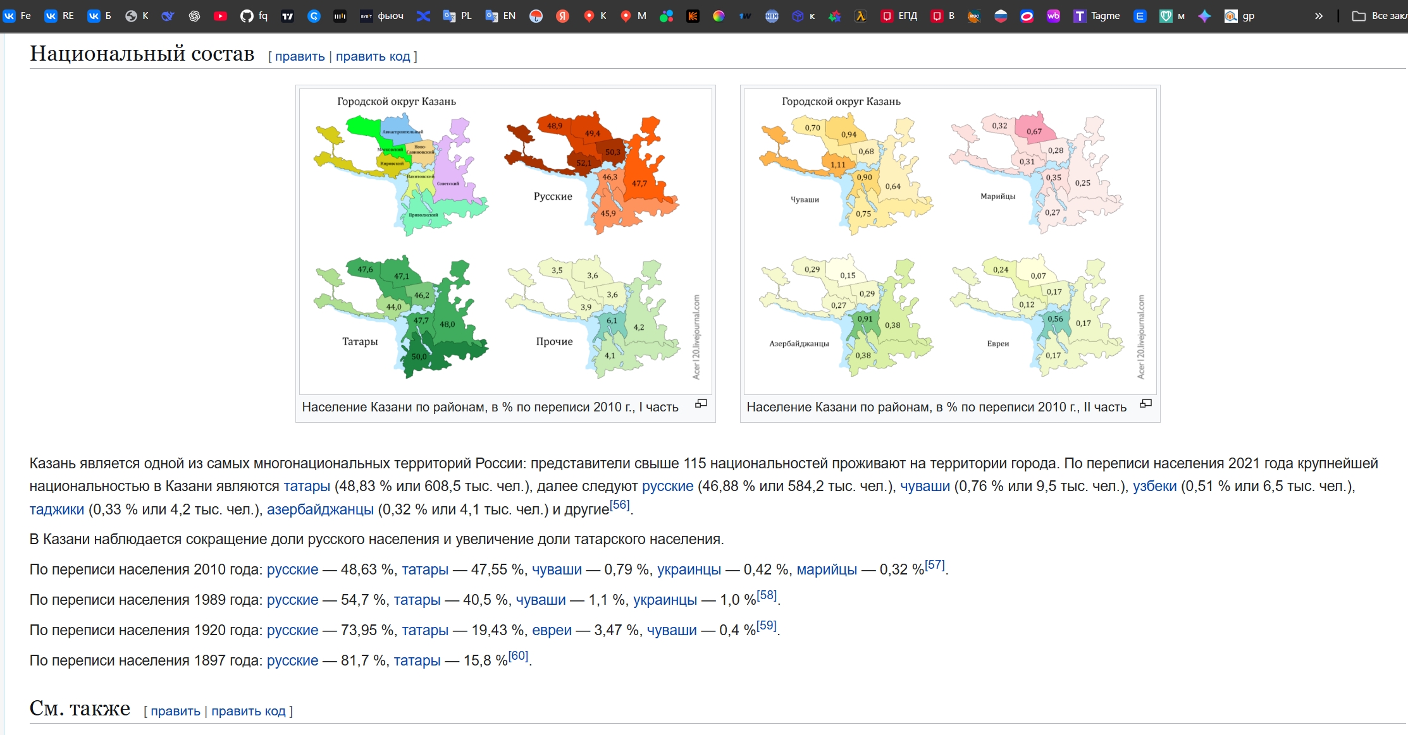Expand hidden bookmarks with double chevron
This screenshot has width=1408, height=735.
[1318, 16]
